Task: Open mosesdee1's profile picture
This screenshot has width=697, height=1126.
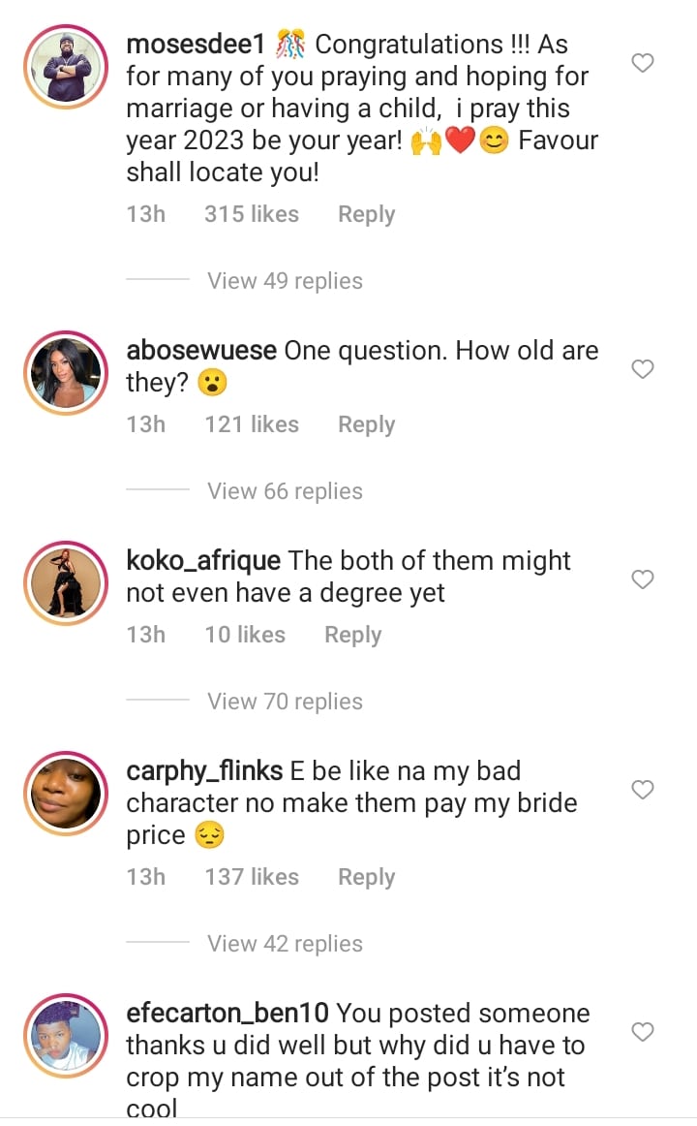Action: pos(67,67)
